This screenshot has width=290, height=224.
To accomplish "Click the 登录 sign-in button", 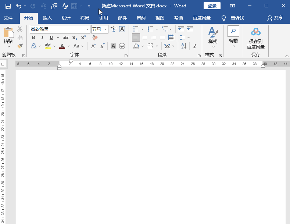I will 212,6.
